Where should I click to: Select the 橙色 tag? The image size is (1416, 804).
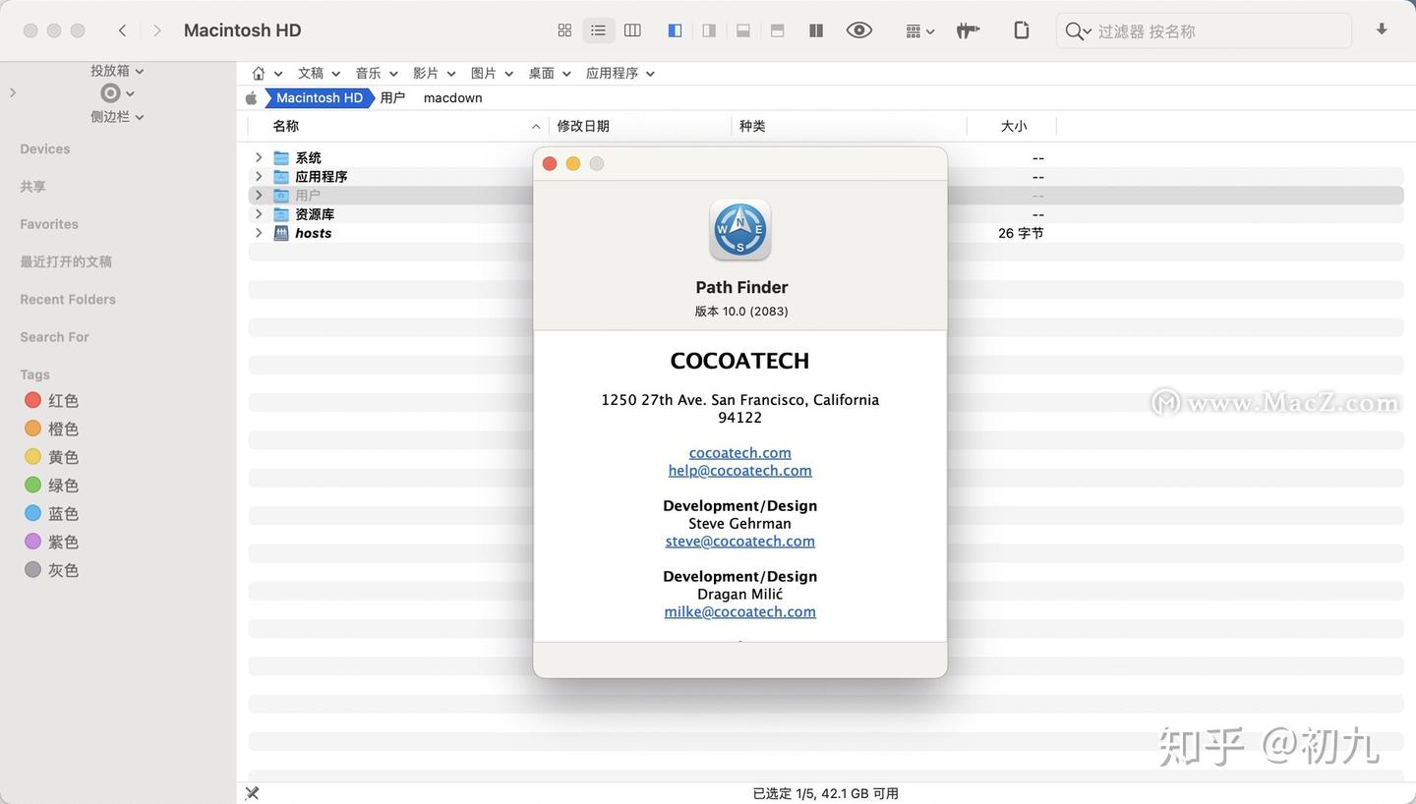coord(51,429)
